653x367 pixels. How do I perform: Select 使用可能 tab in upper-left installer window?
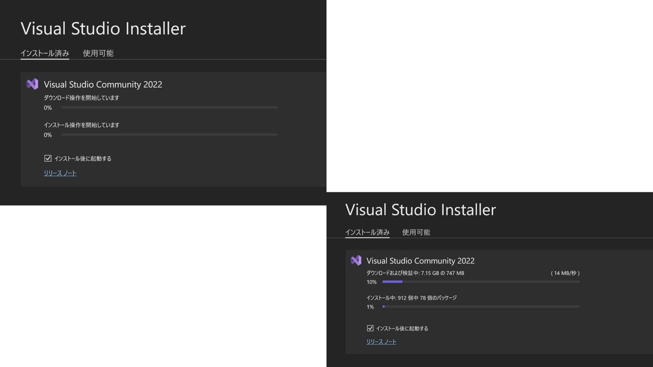[x=98, y=53]
